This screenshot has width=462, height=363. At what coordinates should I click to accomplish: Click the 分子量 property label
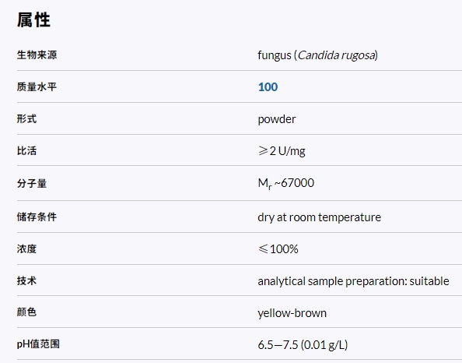click(x=32, y=183)
